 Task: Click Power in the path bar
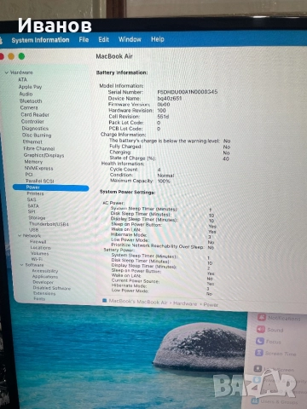[x=211, y=305]
